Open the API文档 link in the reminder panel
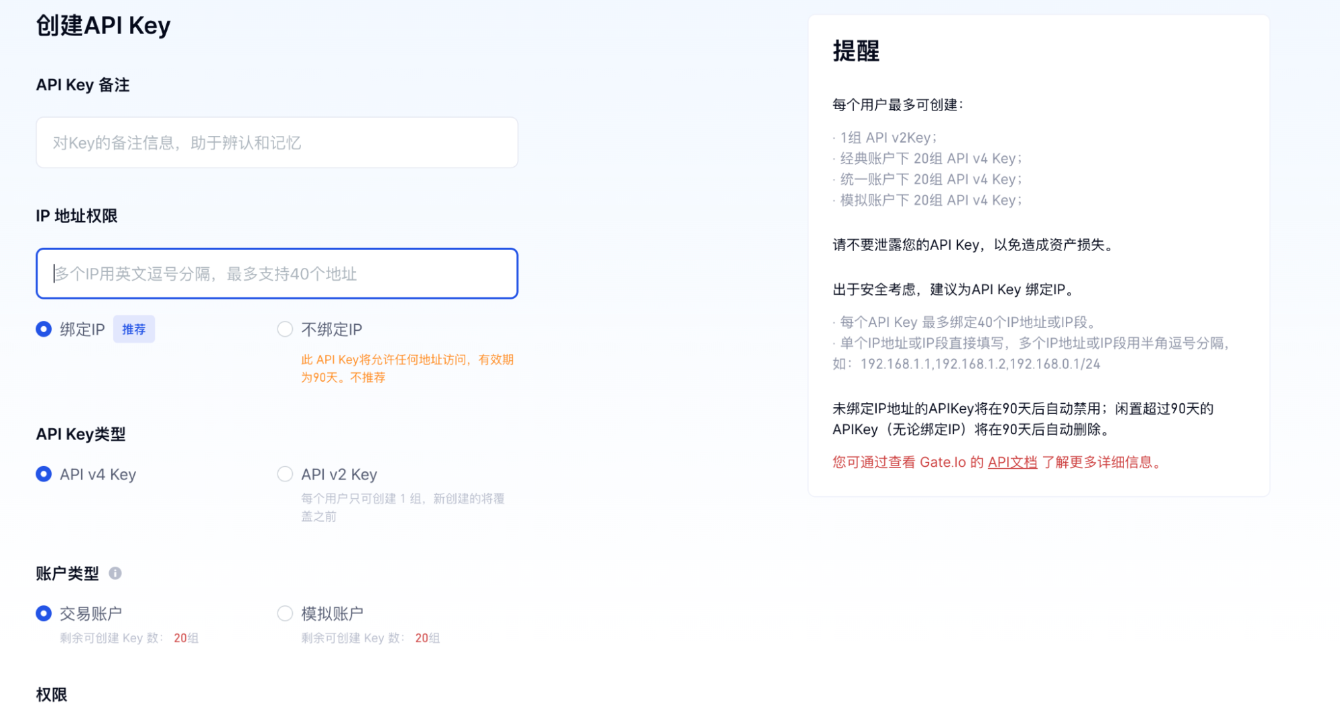The image size is (1340, 724). [x=1012, y=461]
